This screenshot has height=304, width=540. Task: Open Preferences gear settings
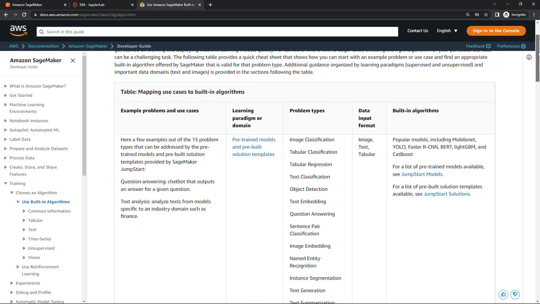511,46
